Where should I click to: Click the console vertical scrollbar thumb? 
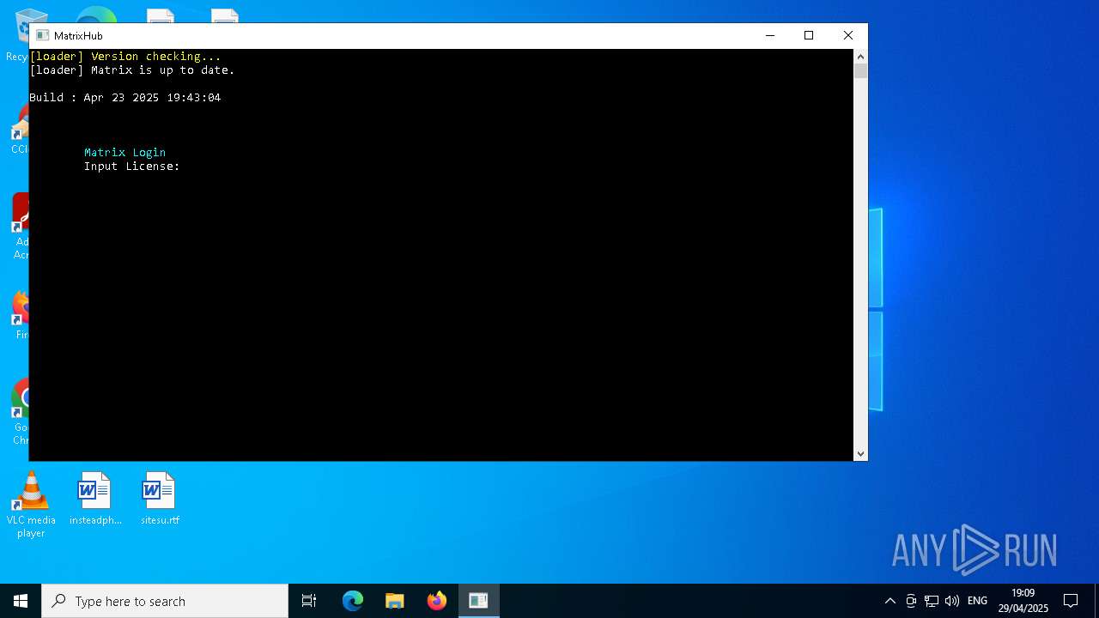click(860, 71)
